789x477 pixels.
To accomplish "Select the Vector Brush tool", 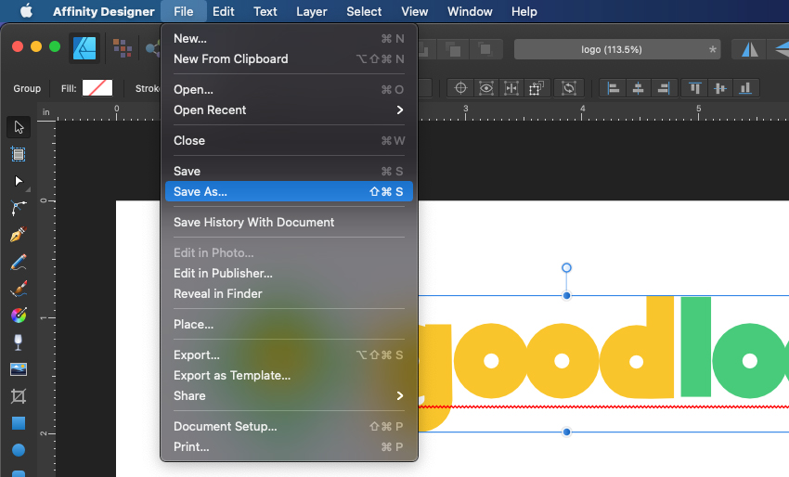I will pyautogui.click(x=19, y=289).
